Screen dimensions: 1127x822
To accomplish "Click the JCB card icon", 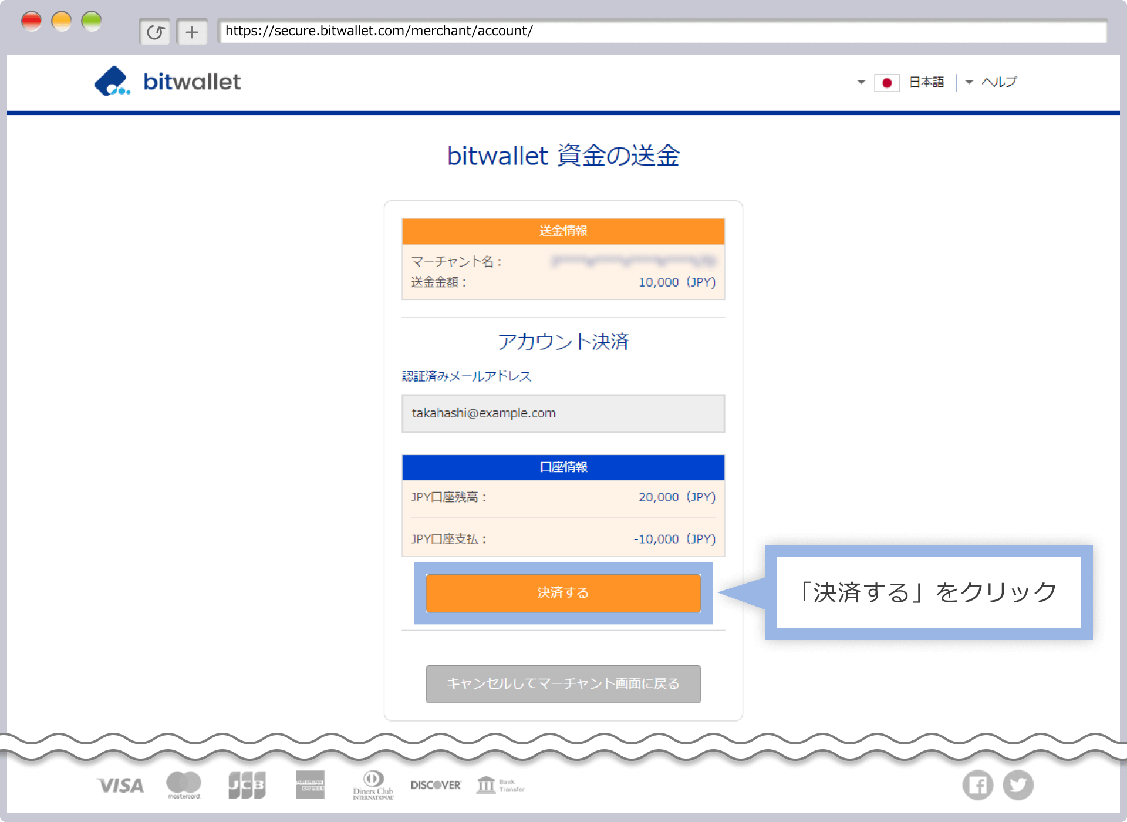I will point(247,785).
